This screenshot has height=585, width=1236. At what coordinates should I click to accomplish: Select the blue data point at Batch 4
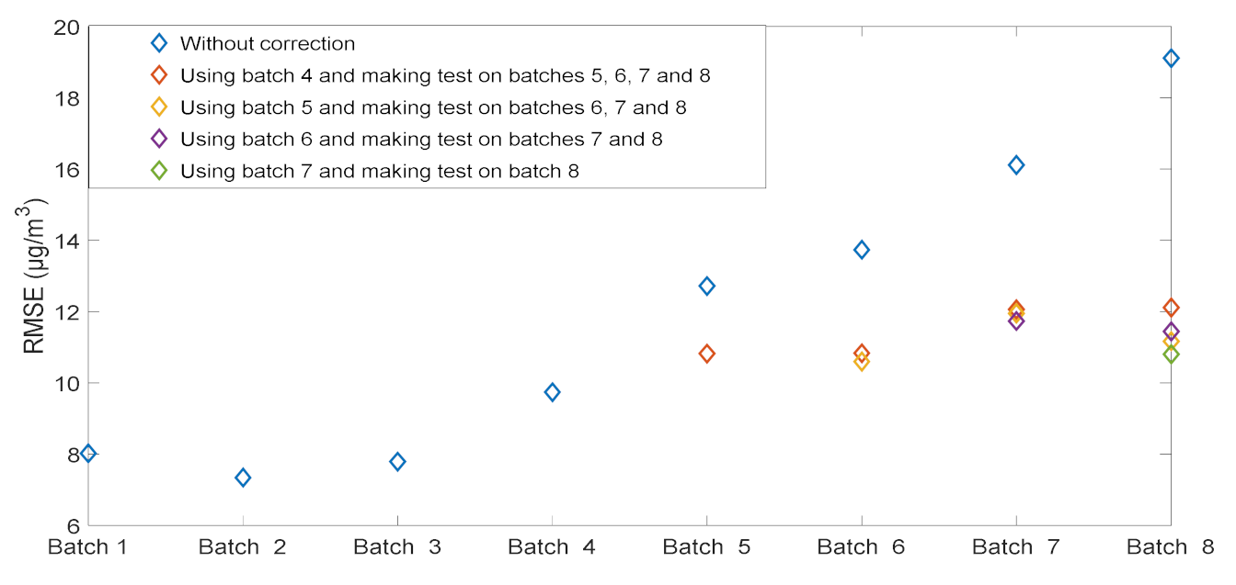tap(552, 392)
